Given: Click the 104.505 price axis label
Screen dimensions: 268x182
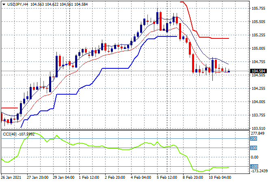Looking at the screenshot, I should point(258,75).
